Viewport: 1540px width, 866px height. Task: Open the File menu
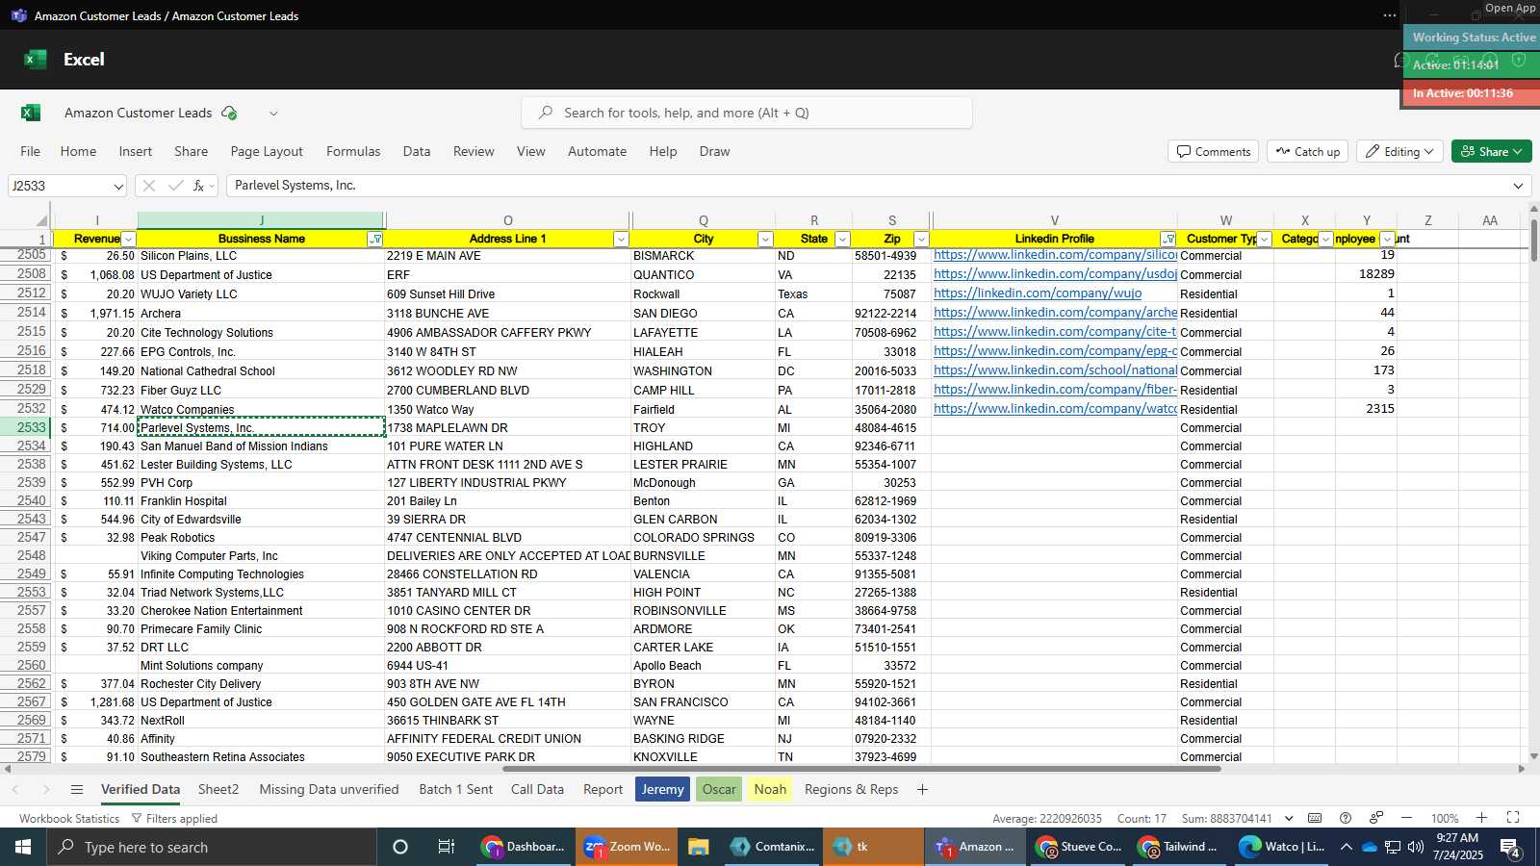[x=31, y=151]
